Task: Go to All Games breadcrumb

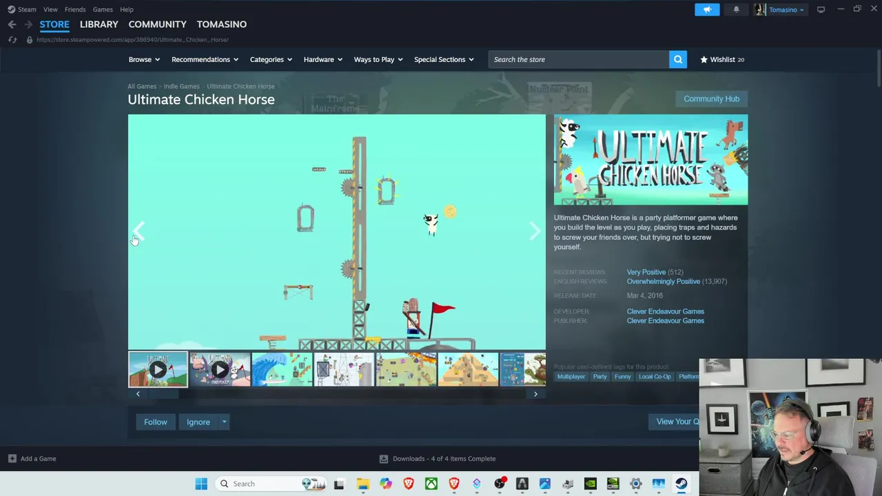Action: tap(142, 86)
